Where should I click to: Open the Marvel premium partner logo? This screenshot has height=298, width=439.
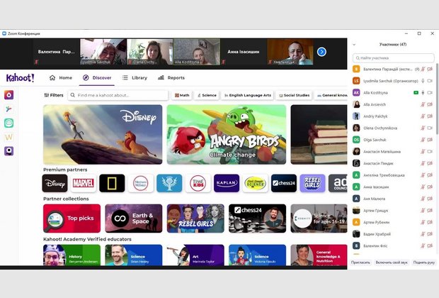tap(84, 183)
